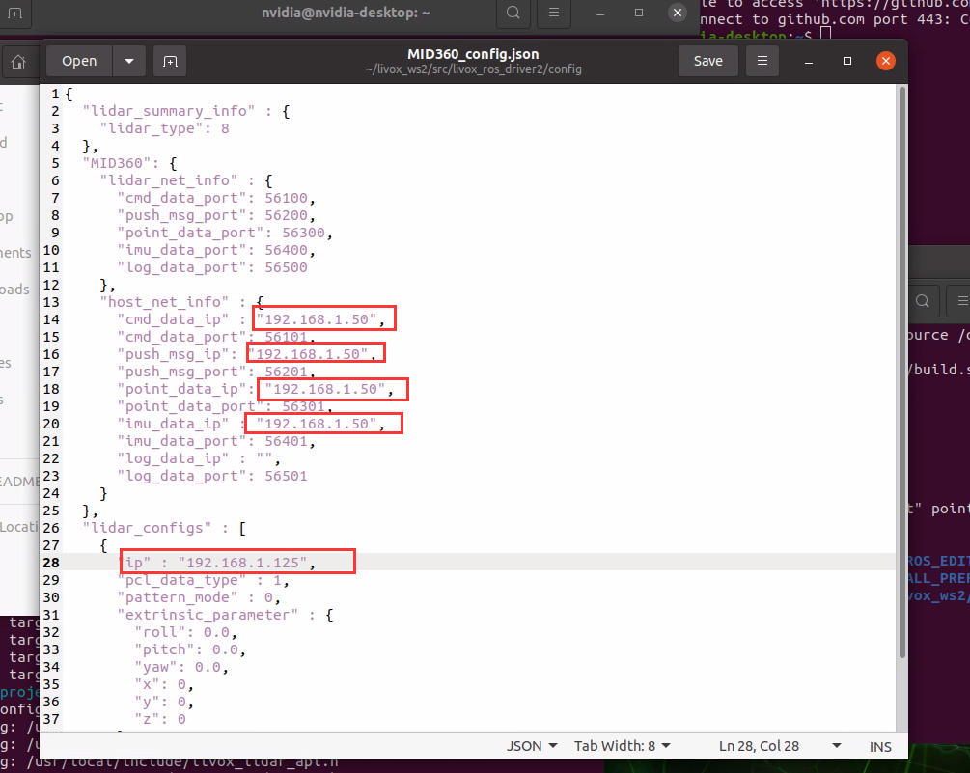Click the imu_data_ip value 192.168.1.50

pos(317,424)
